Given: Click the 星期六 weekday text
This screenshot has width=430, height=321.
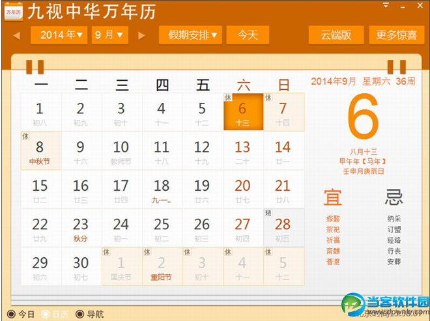Looking at the screenshot, I should [376, 81].
